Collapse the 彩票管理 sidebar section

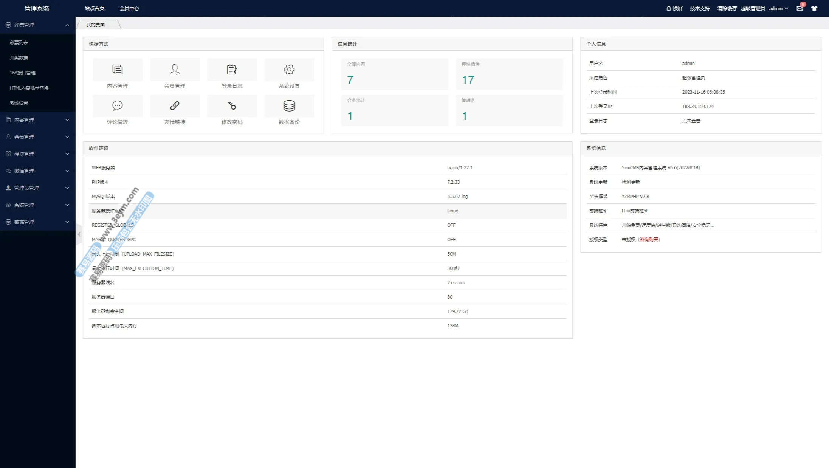point(38,25)
